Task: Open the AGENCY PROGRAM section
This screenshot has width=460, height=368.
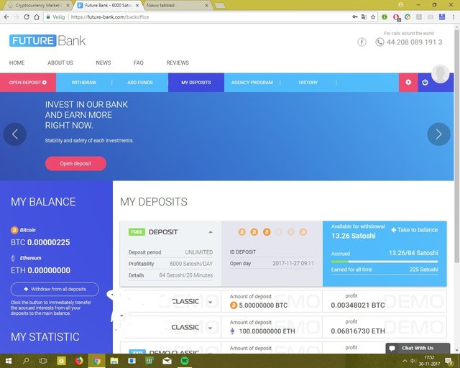Action: pos(252,83)
